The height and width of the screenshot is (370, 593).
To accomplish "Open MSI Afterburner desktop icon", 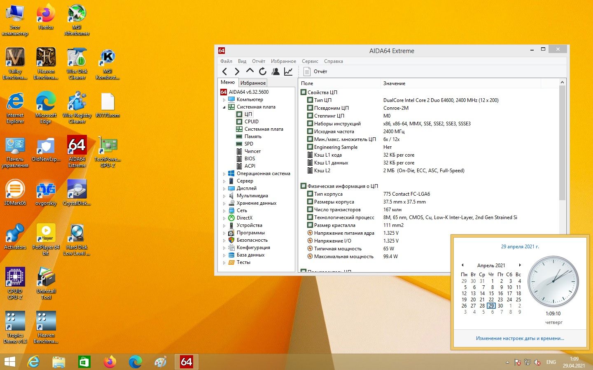I will (x=77, y=20).
